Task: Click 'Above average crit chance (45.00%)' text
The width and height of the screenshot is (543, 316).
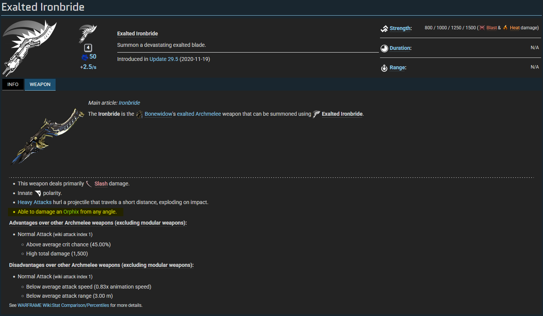Action: (x=69, y=244)
